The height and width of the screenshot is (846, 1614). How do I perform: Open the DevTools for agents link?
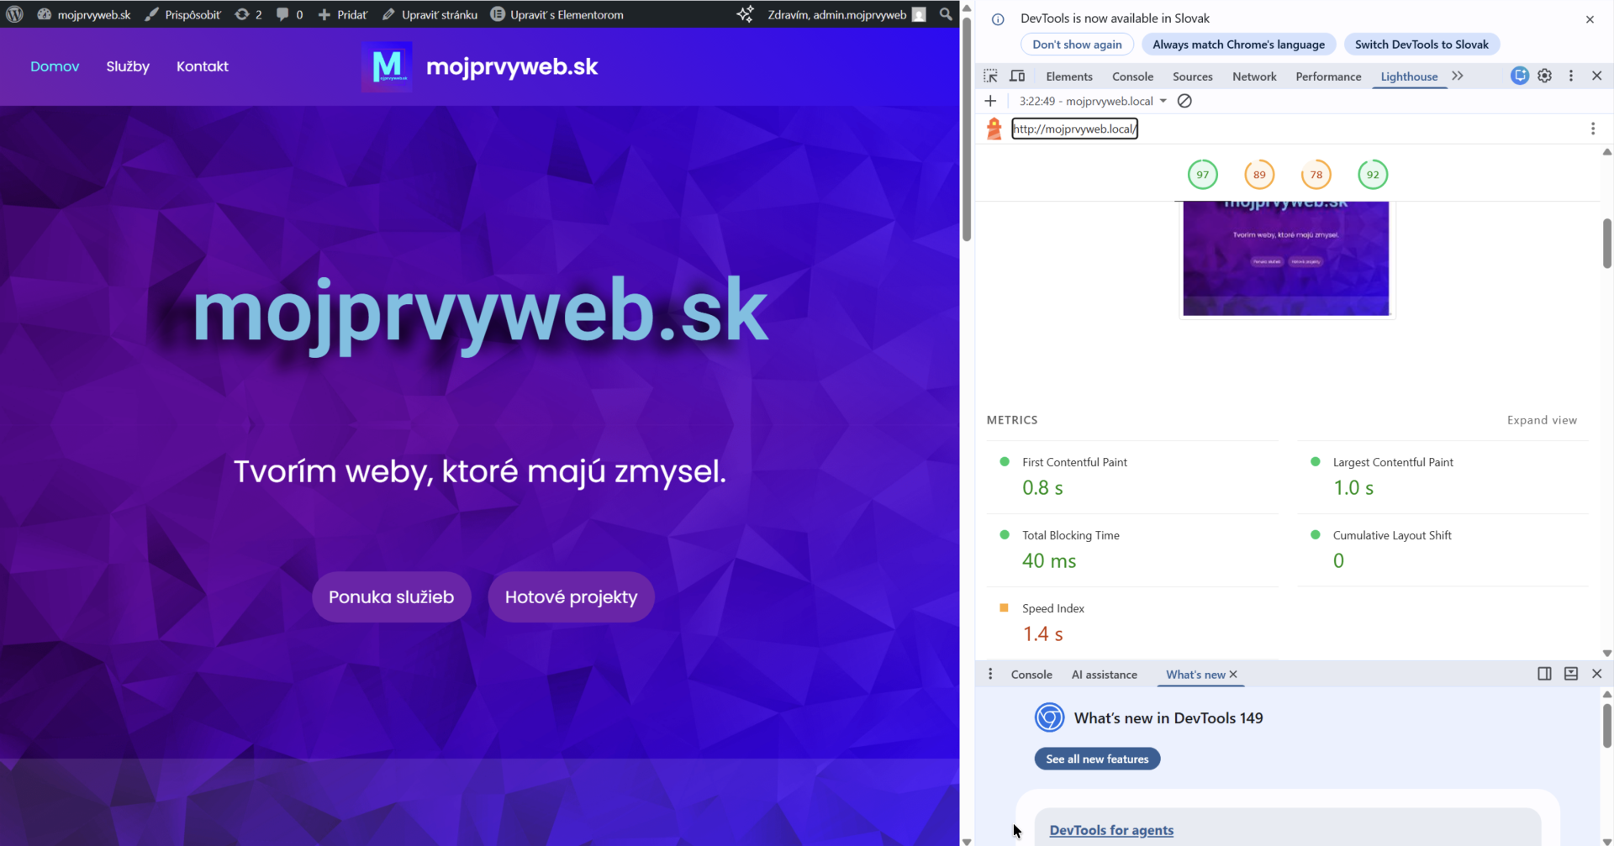(x=1111, y=830)
